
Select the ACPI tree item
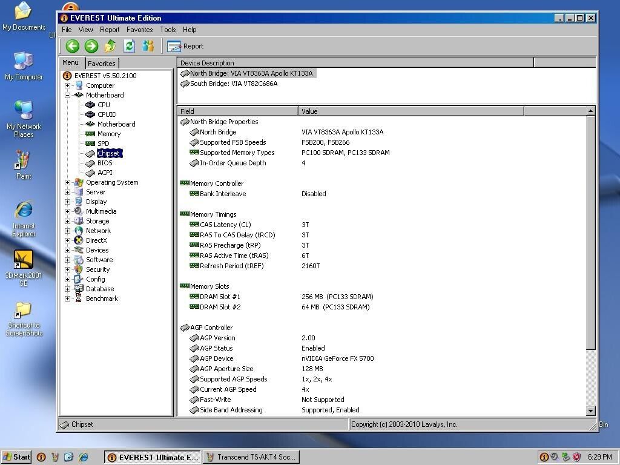105,173
